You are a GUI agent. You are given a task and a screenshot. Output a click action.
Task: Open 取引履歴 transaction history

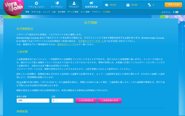[62, 12]
